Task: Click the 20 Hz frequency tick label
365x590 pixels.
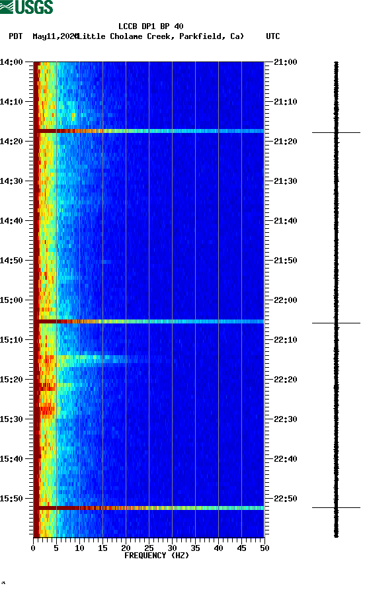Action: pos(126,548)
